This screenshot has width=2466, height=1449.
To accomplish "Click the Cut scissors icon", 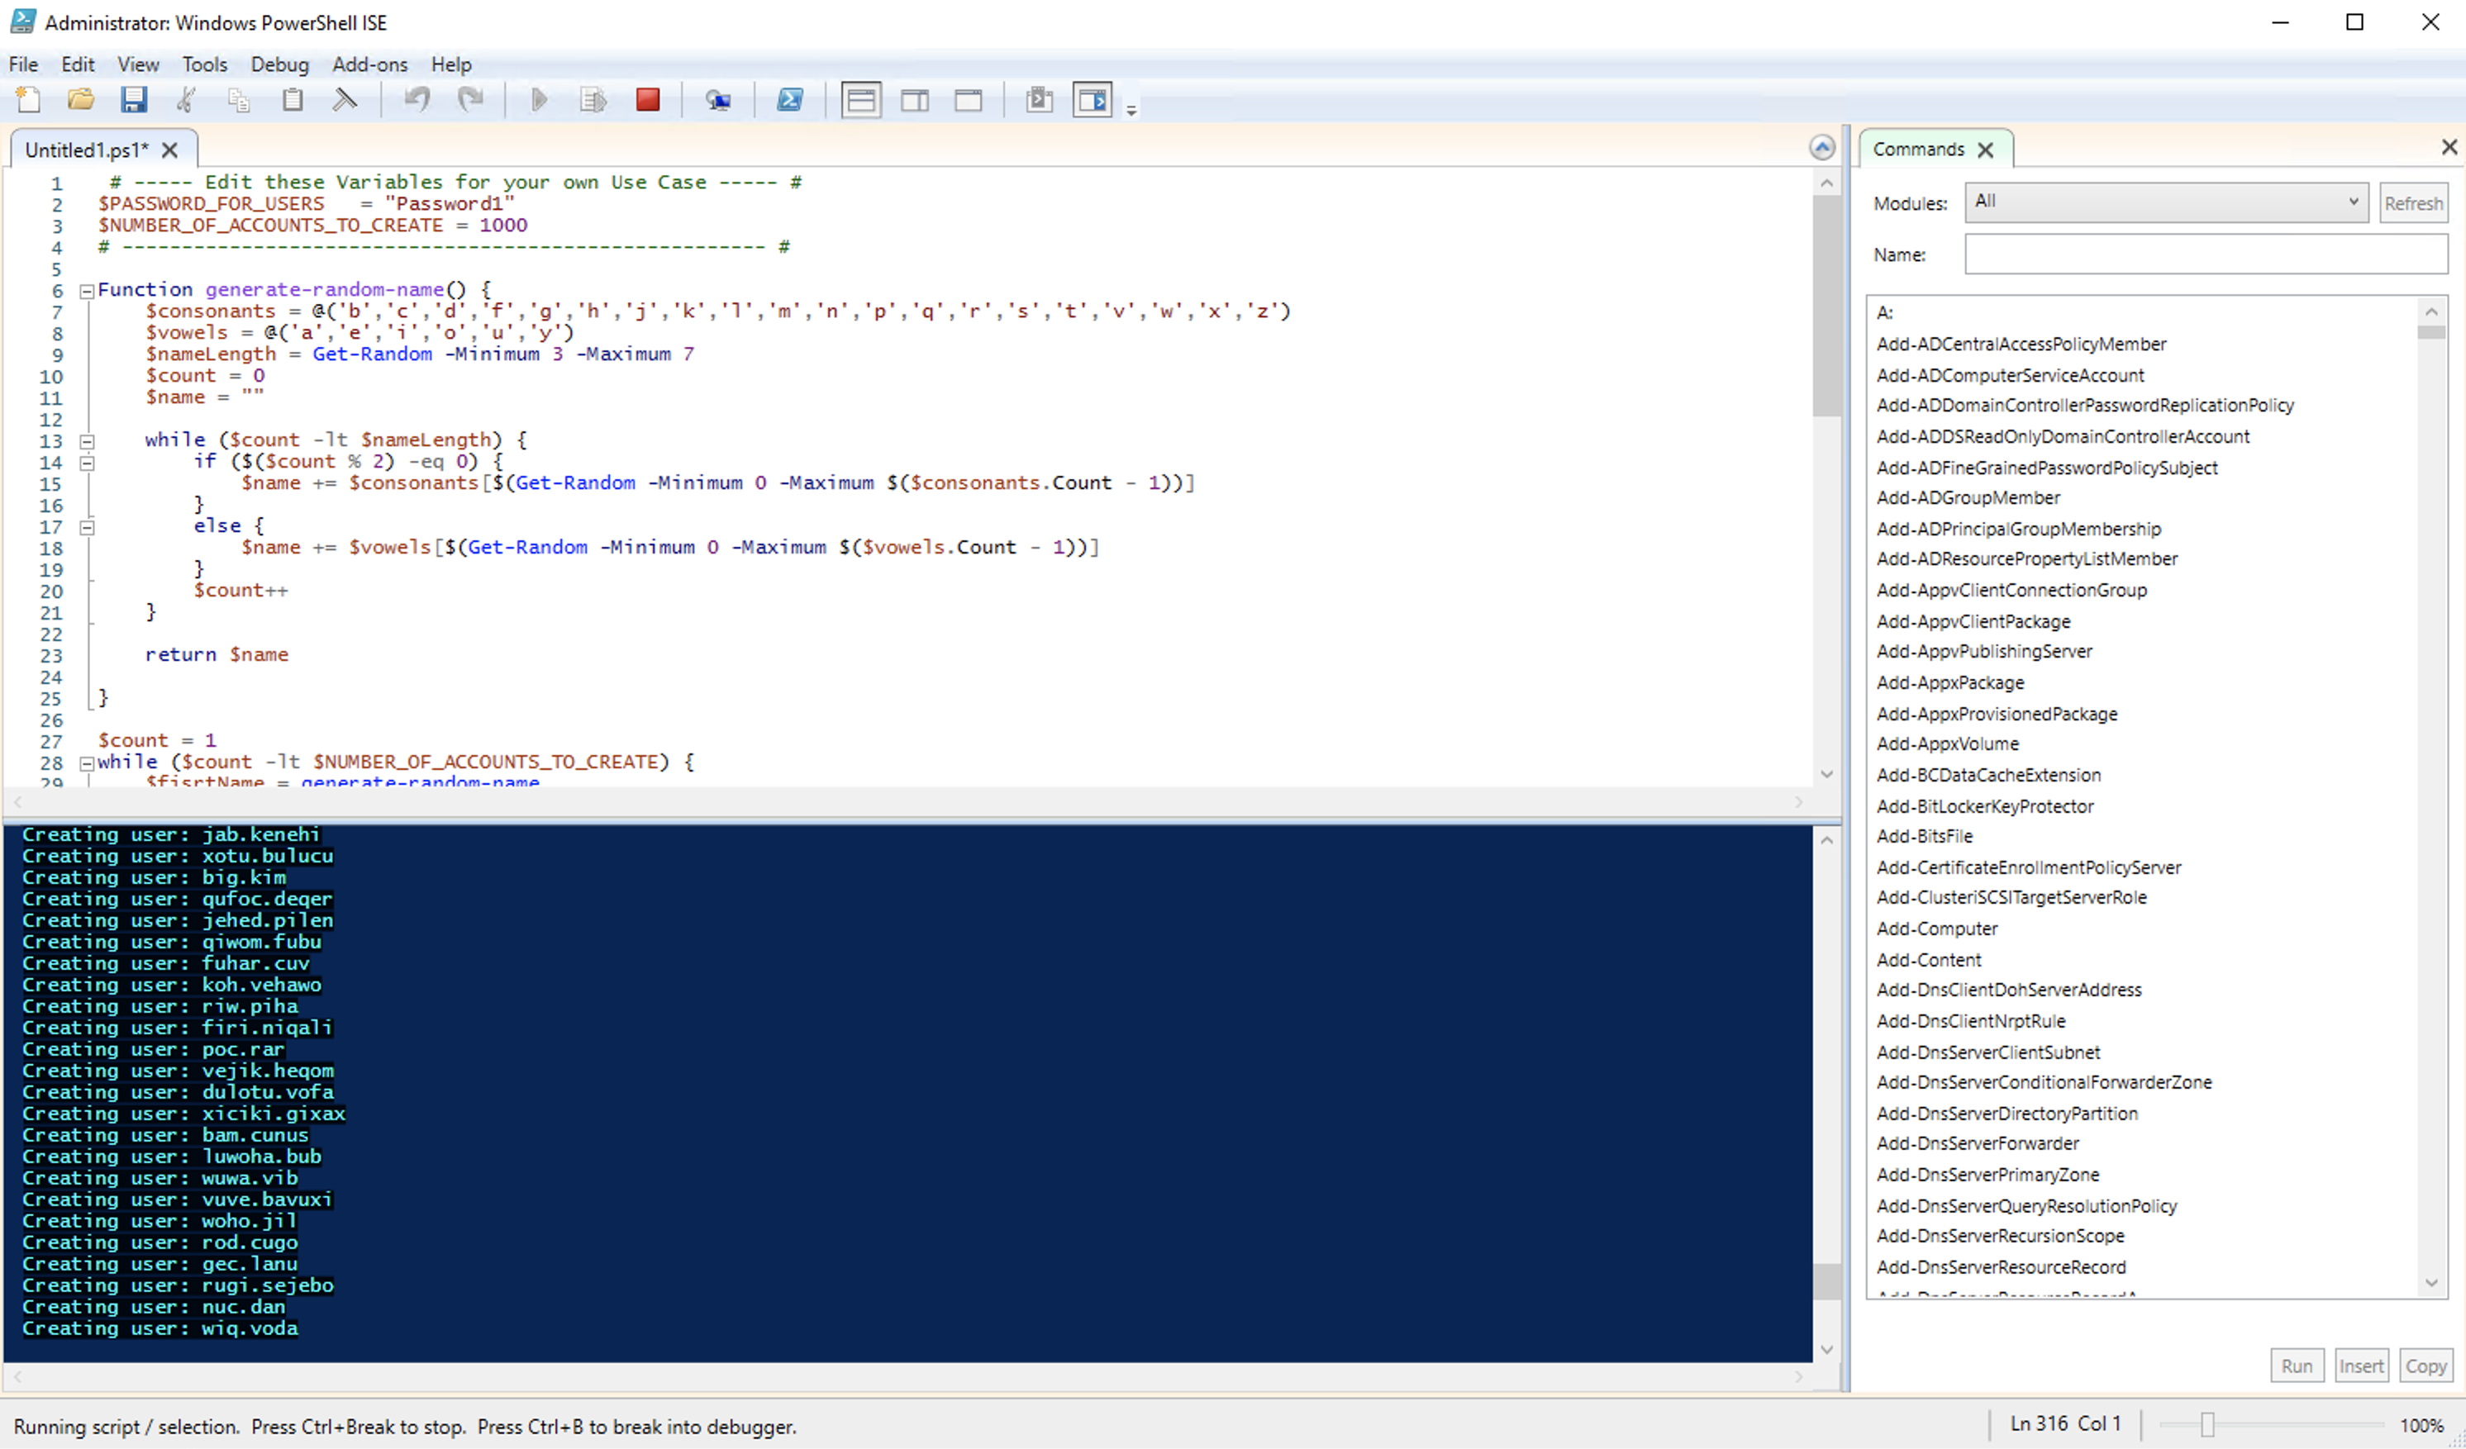I will [186, 100].
